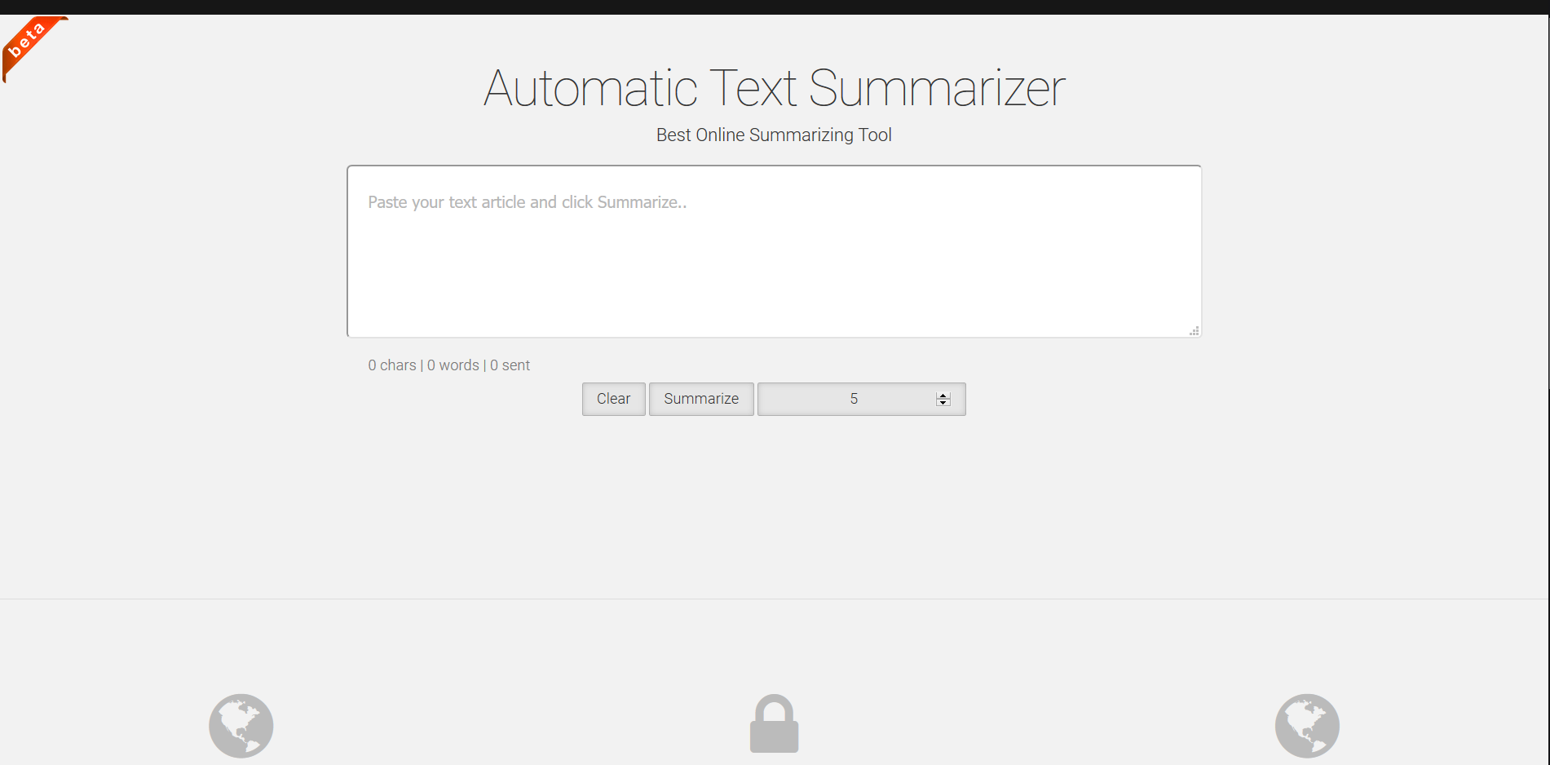Click the 0 sent counter text
The height and width of the screenshot is (765, 1550).
(x=510, y=365)
